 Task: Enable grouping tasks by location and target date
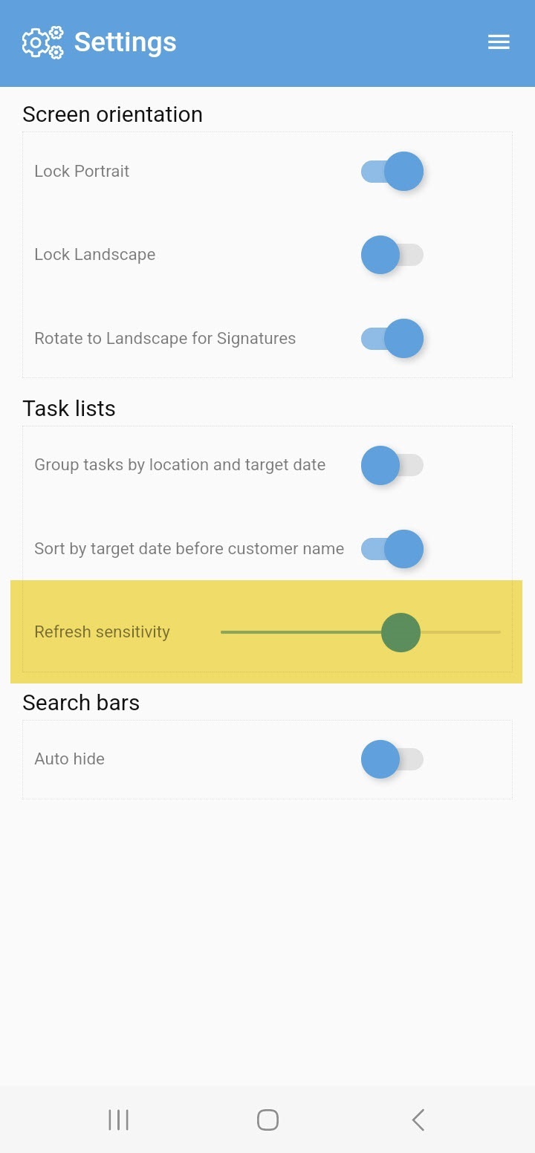pos(392,465)
